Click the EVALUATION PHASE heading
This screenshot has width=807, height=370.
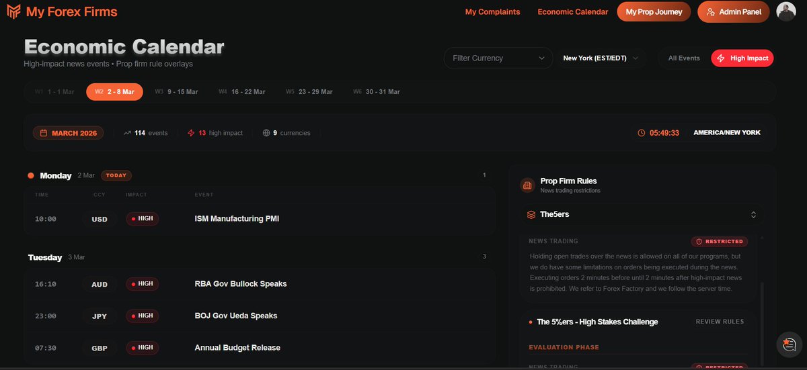click(564, 347)
